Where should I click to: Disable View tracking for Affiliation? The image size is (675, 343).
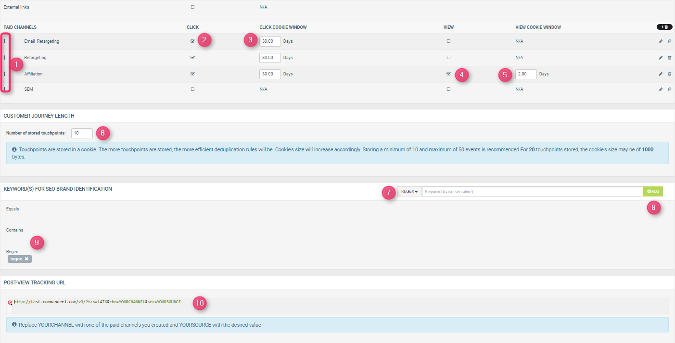(448, 74)
